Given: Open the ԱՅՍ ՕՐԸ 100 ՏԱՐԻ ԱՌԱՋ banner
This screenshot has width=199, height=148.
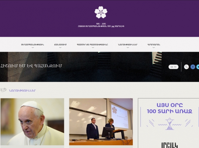Looking at the screenshot, I should [169, 123].
